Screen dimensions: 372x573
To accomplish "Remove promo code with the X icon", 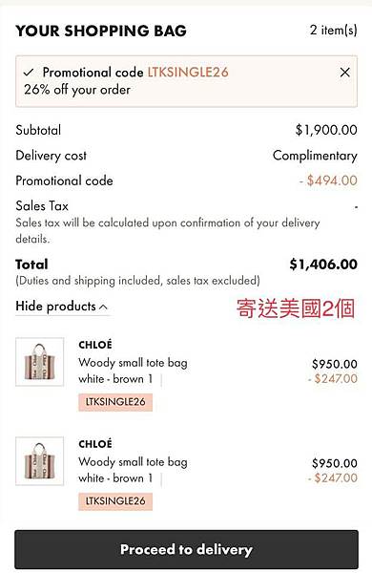I will (344, 73).
